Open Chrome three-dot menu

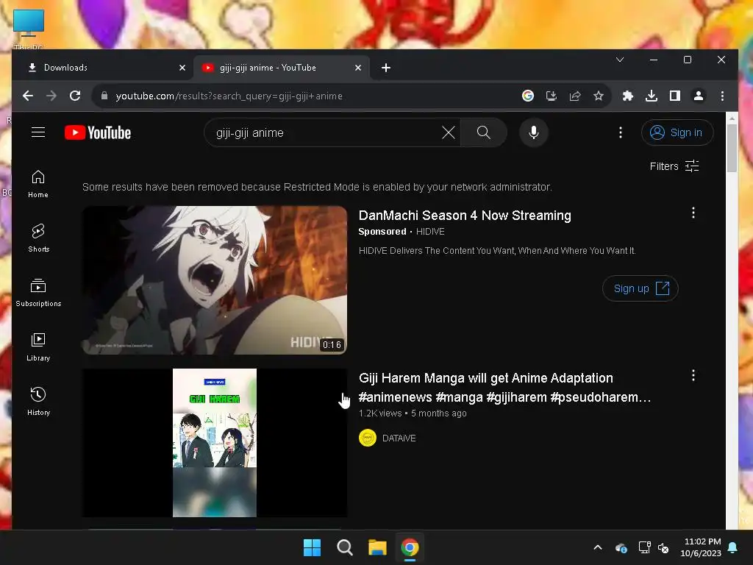(722, 96)
